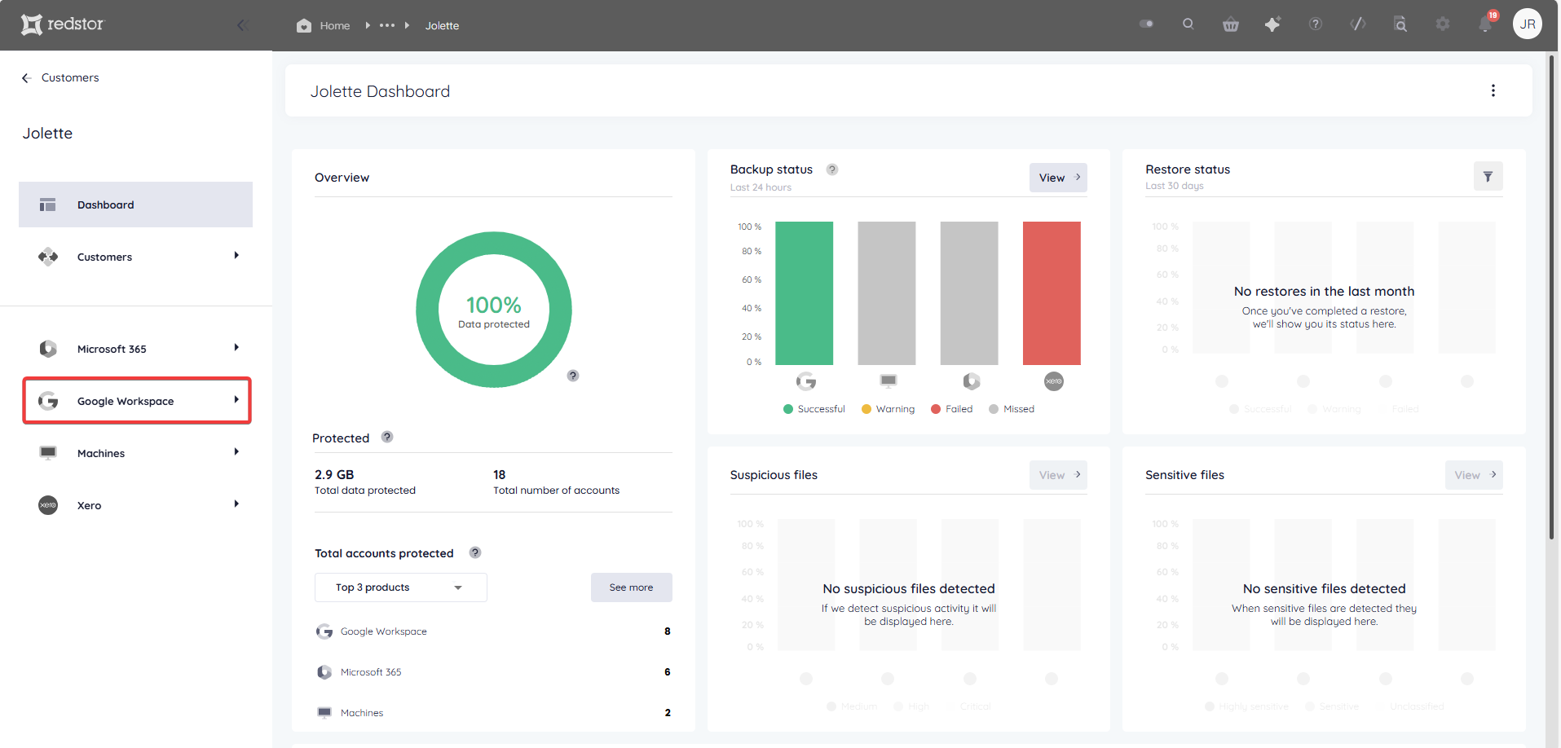The height and width of the screenshot is (748, 1561).
Task: Click the Xero icon under the red bar
Action: point(1054,381)
